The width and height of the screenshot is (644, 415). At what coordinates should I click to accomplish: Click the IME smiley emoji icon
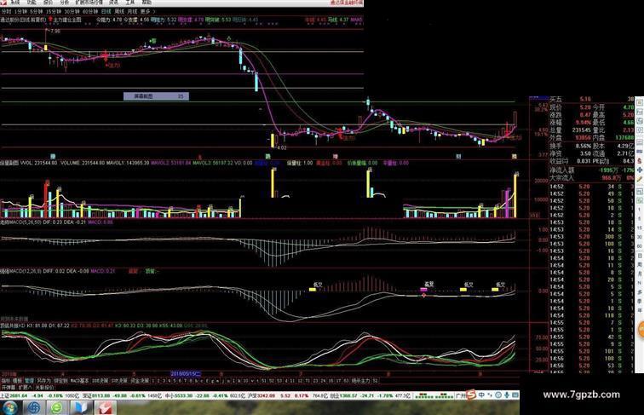(498, 395)
